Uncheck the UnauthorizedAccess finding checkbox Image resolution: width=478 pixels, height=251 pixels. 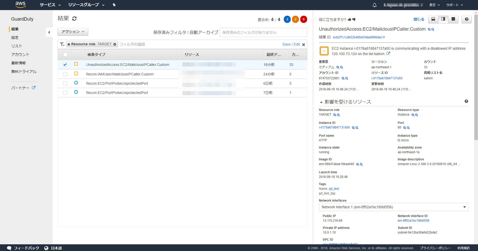click(x=65, y=65)
